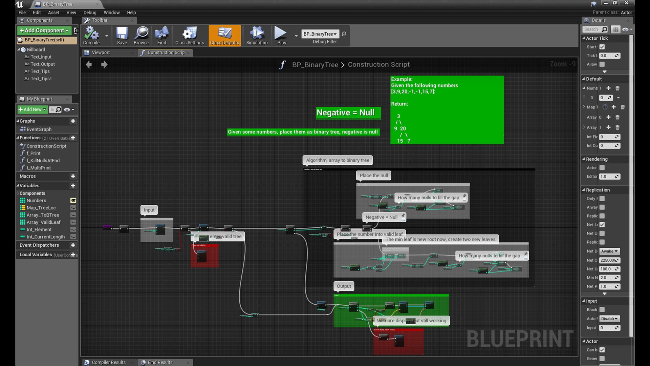Adjust the Tick Interval value slider
The image size is (650, 366).
click(x=609, y=56)
